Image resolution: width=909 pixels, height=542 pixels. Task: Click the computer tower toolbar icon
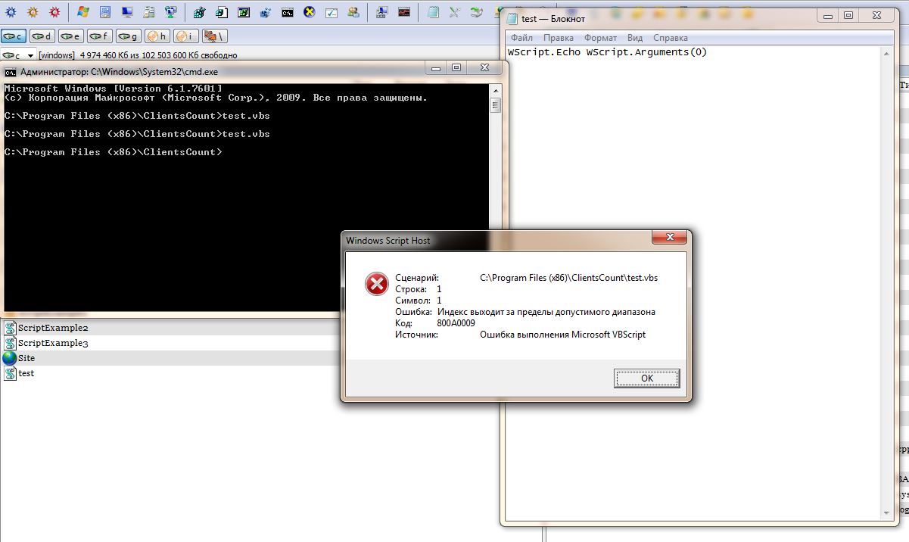coord(150,12)
